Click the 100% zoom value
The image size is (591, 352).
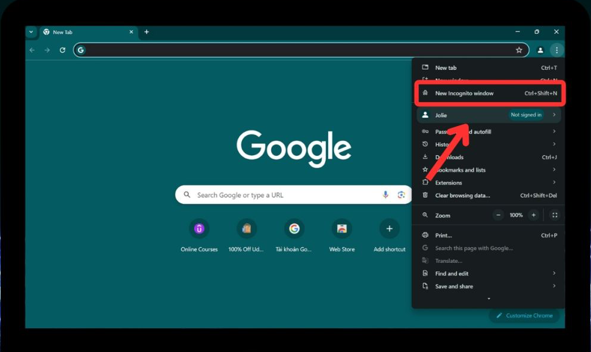tap(516, 215)
